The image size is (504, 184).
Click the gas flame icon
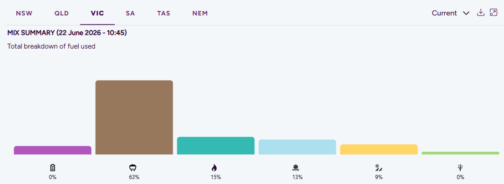214,168
